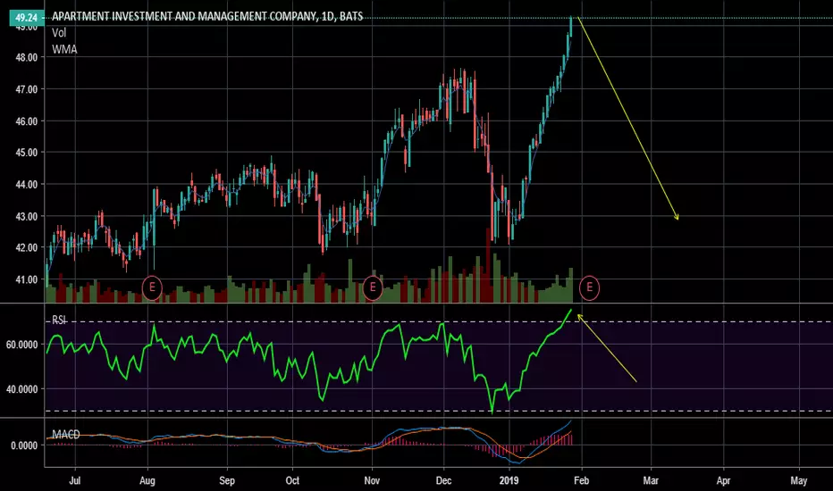Screen dimensions: 833x491
Task: Select the MACD indicator label
Action: [x=66, y=435]
